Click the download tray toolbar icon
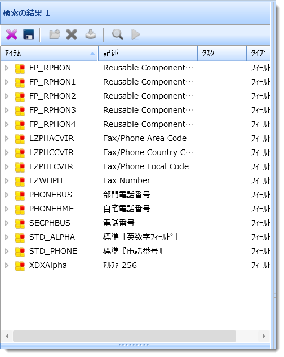The width and height of the screenshot is (284, 357). (x=91, y=34)
